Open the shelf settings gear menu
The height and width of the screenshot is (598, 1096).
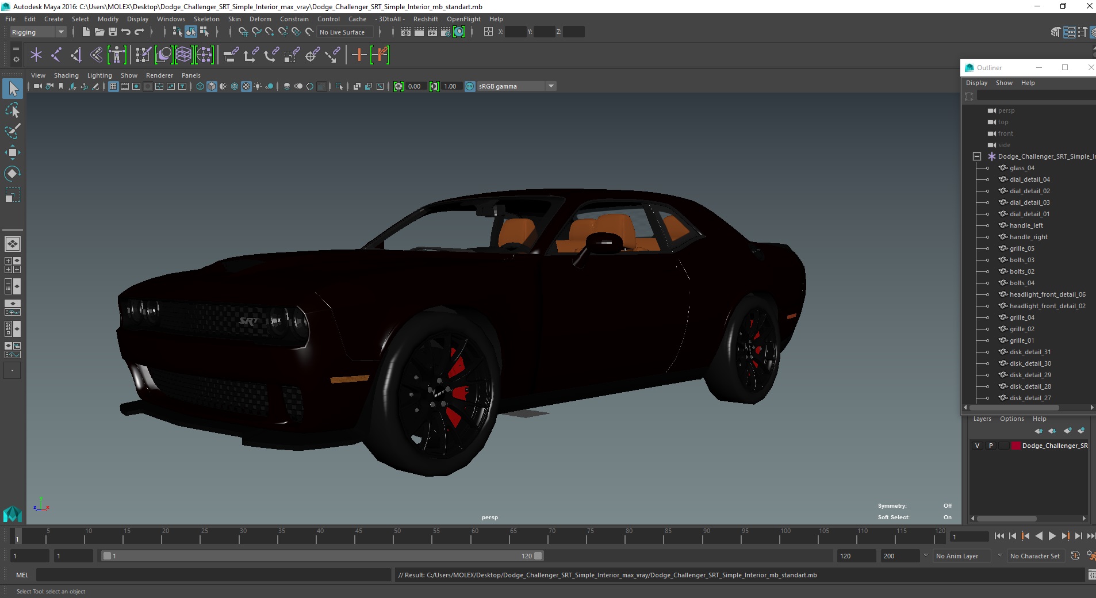pyautogui.click(x=16, y=59)
